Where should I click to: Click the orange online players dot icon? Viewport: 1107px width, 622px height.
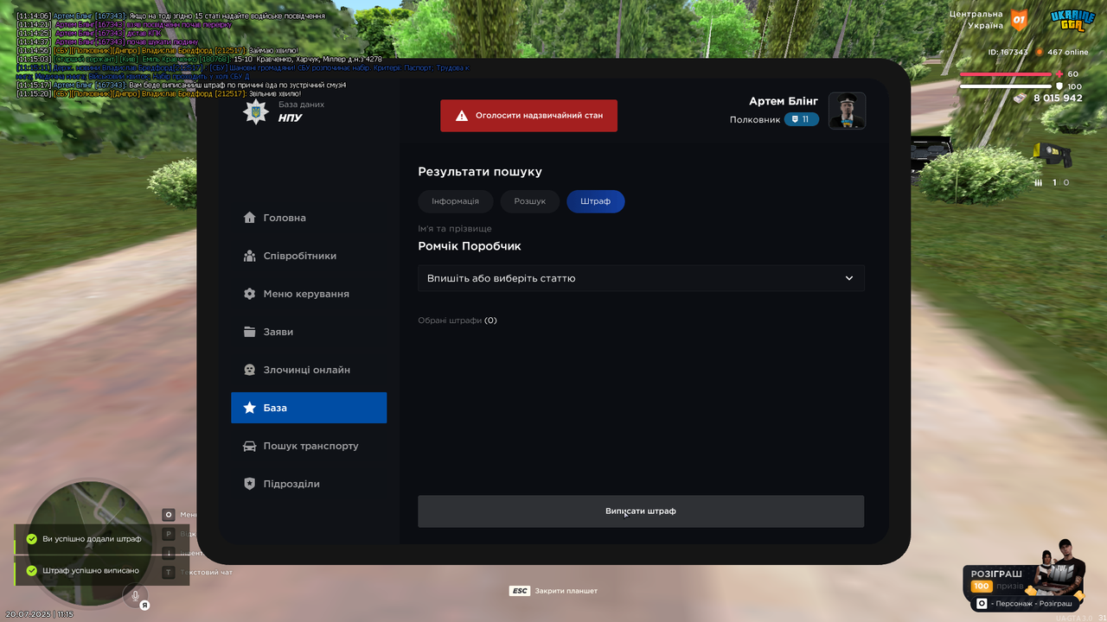1040,52
